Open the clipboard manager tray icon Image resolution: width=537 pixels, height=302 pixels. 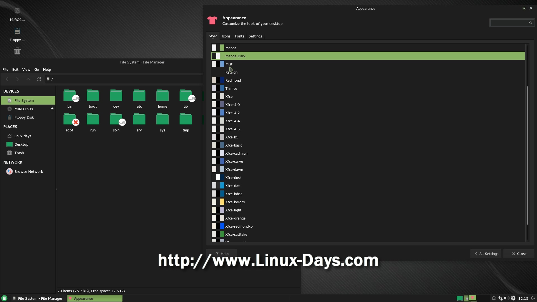point(494,298)
